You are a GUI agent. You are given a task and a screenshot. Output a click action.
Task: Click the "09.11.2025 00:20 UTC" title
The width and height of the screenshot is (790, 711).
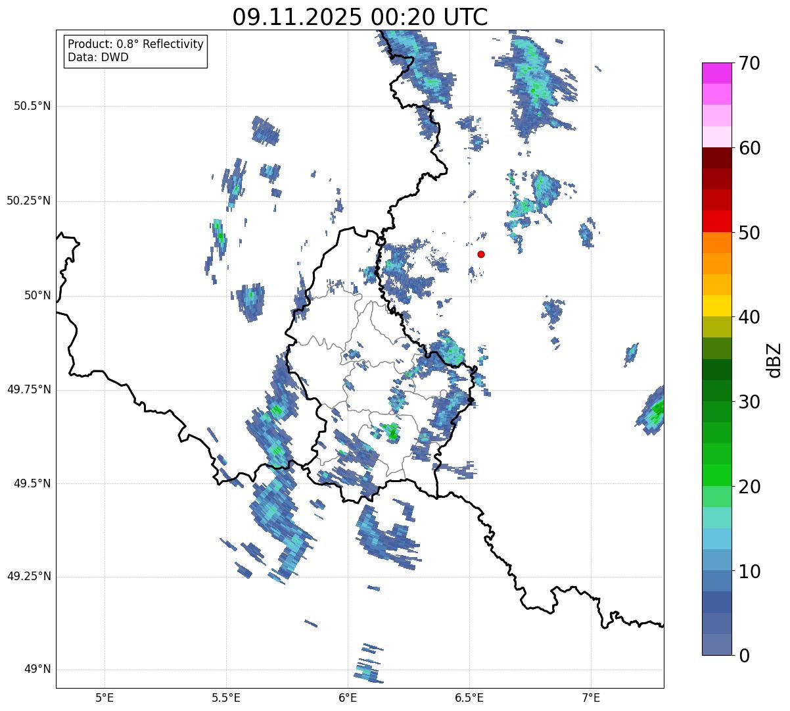point(360,16)
